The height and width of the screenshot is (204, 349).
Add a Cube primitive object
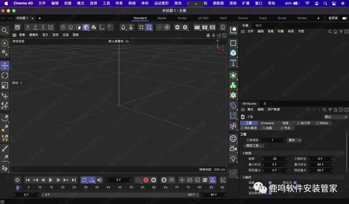coord(233,53)
